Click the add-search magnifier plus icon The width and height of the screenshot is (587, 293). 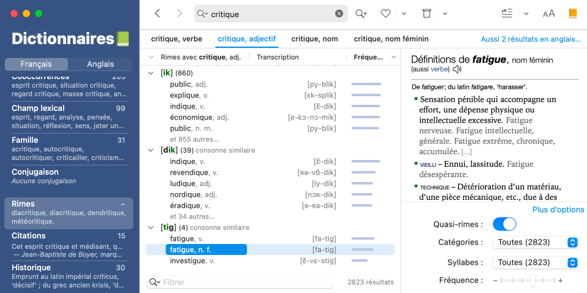click(x=361, y=13)
